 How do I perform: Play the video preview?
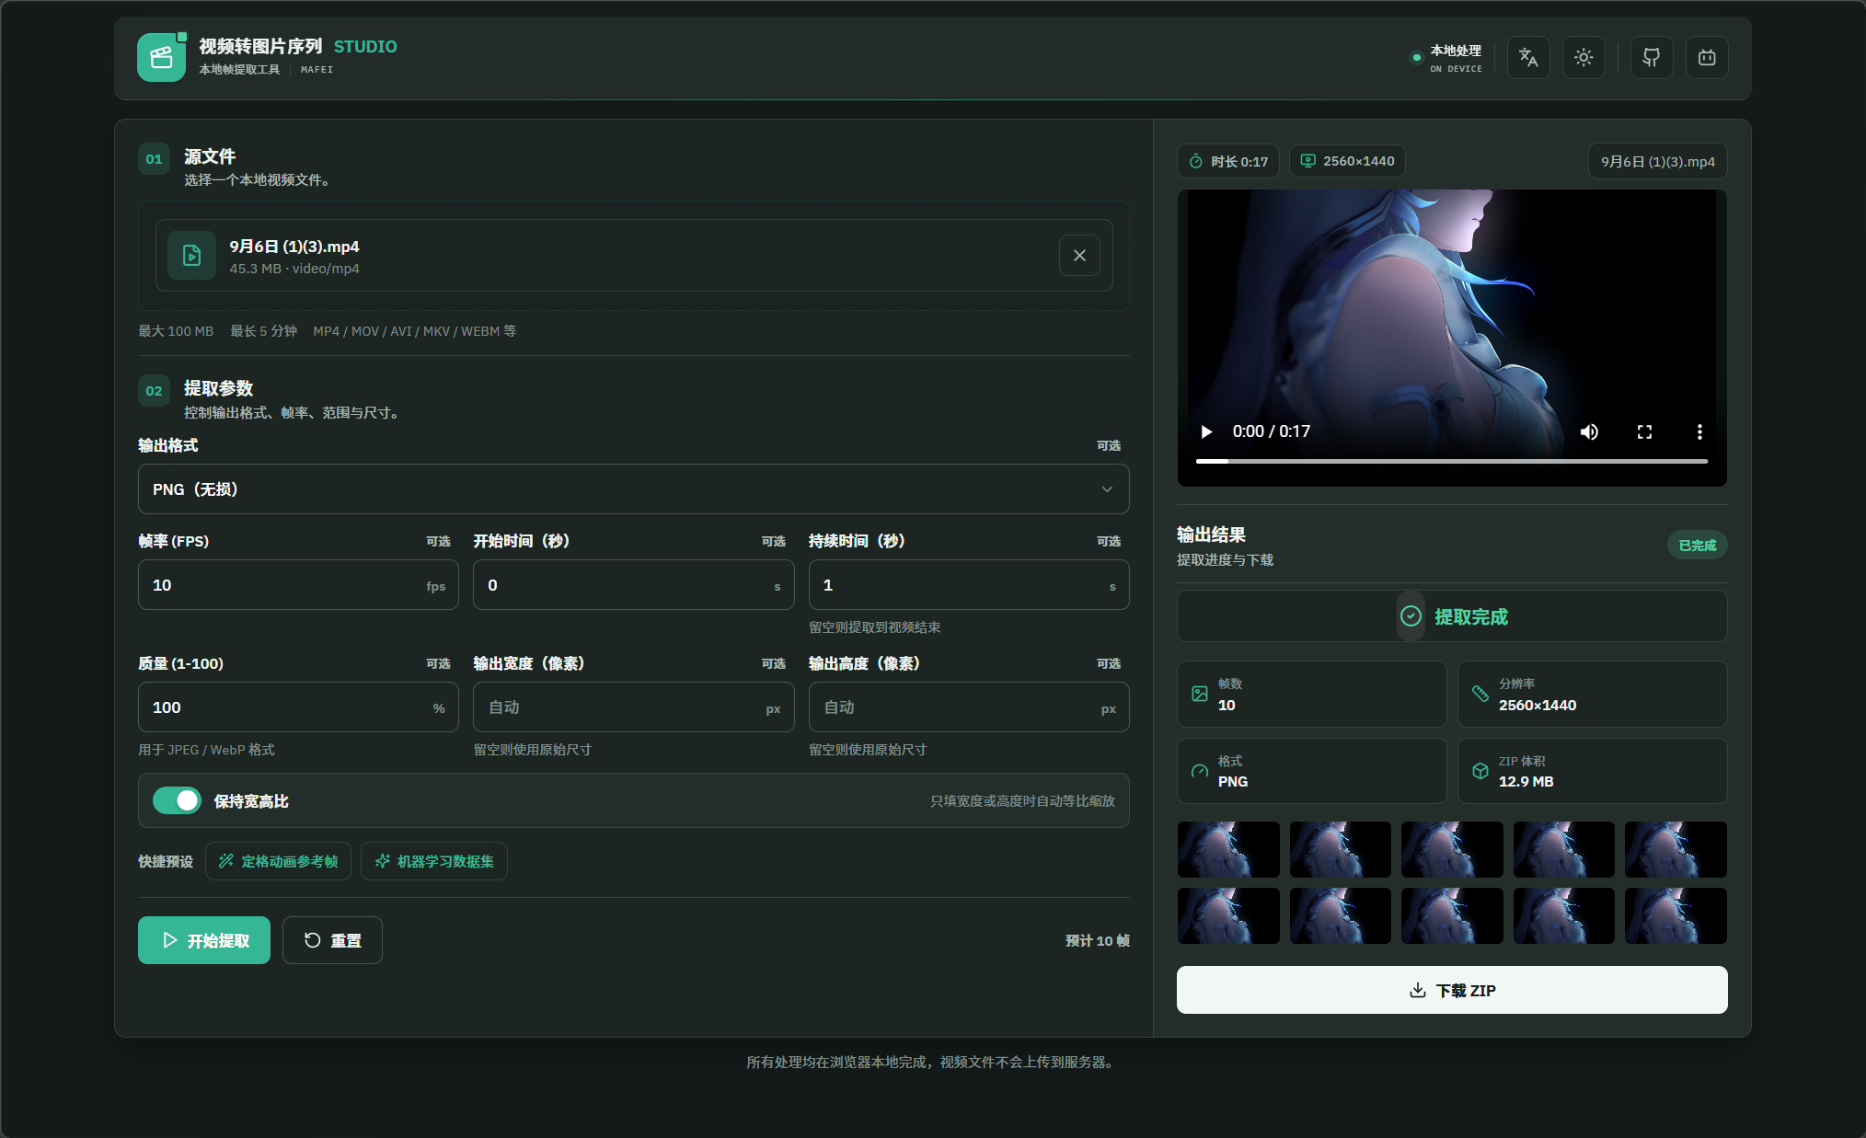1206,431
